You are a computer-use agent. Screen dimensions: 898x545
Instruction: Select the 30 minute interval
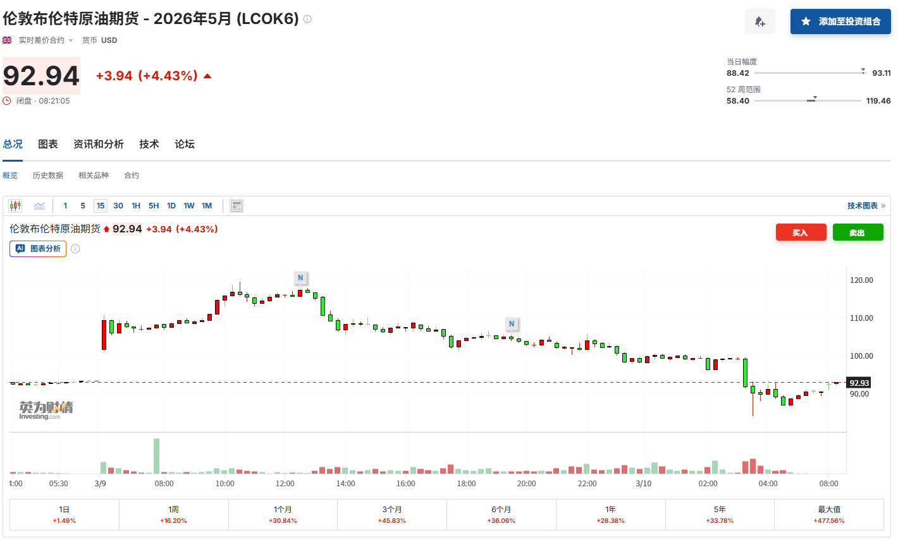tap(118, 206)
